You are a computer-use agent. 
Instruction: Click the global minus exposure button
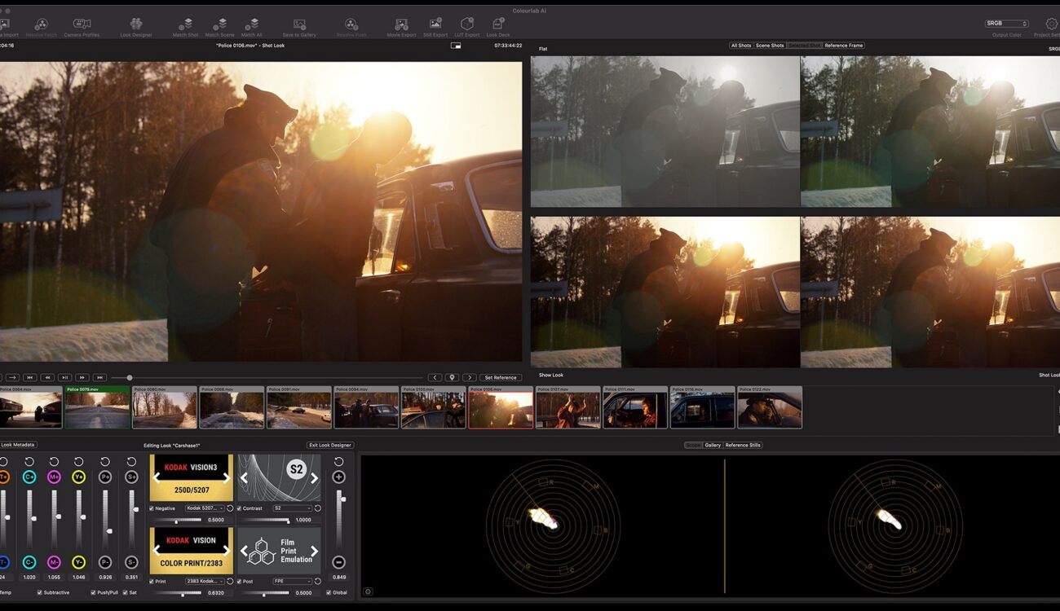pyautogui.click(x=338, y=562)
